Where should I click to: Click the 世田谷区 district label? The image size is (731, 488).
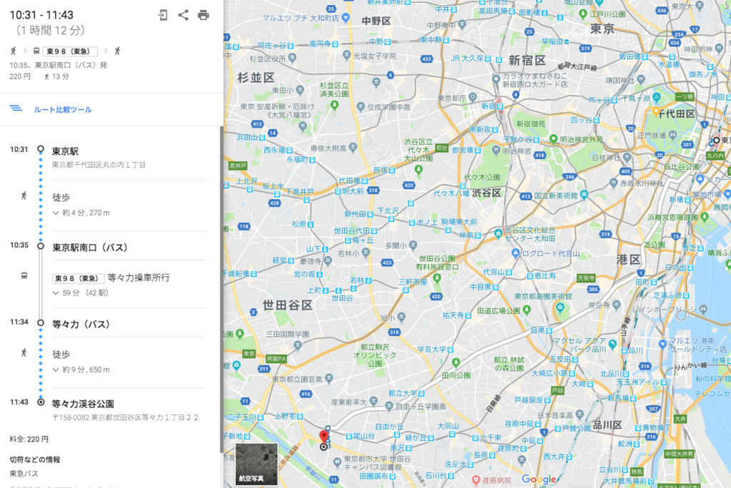click(288, 305)
